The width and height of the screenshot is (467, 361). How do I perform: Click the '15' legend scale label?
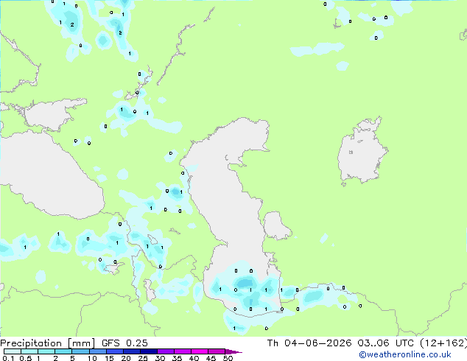point(109,358)
